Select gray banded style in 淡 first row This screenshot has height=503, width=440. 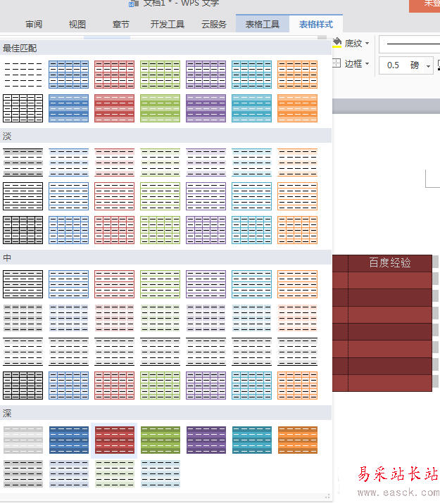[x=23, y=163]
